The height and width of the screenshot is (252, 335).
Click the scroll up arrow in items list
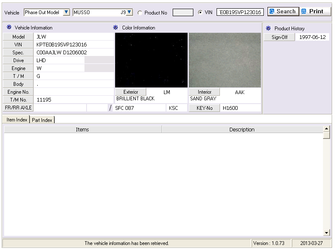[326, 129]
